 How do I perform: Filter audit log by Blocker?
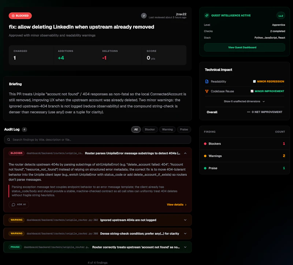[x=150, y=130]
